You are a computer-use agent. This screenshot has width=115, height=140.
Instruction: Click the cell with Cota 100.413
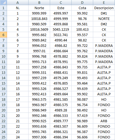82,29
